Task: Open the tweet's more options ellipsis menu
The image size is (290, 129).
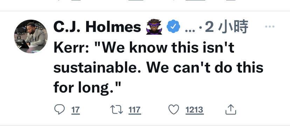Action: pyautogui.click(x=270, y=27)
